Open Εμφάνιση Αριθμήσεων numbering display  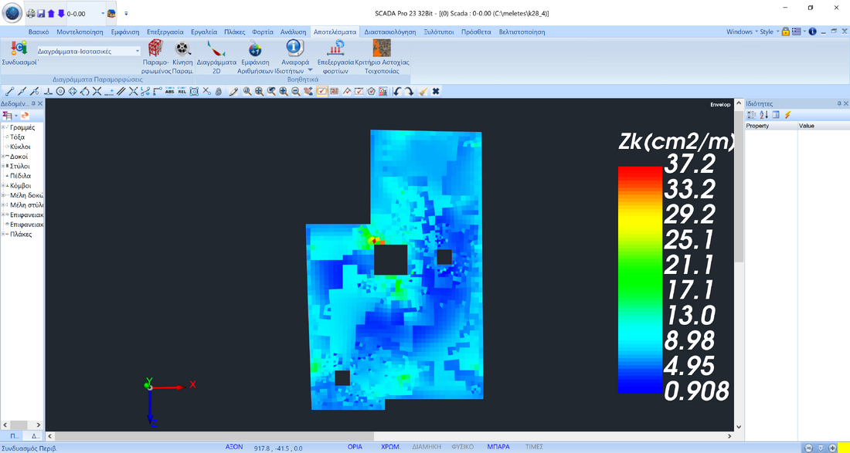pyautogui.click(x=255, y=49)
